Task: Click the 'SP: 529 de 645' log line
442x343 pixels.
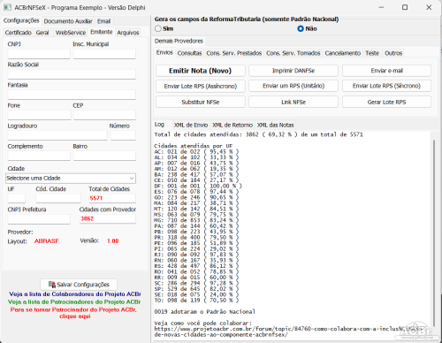Action: coord(196,289)
